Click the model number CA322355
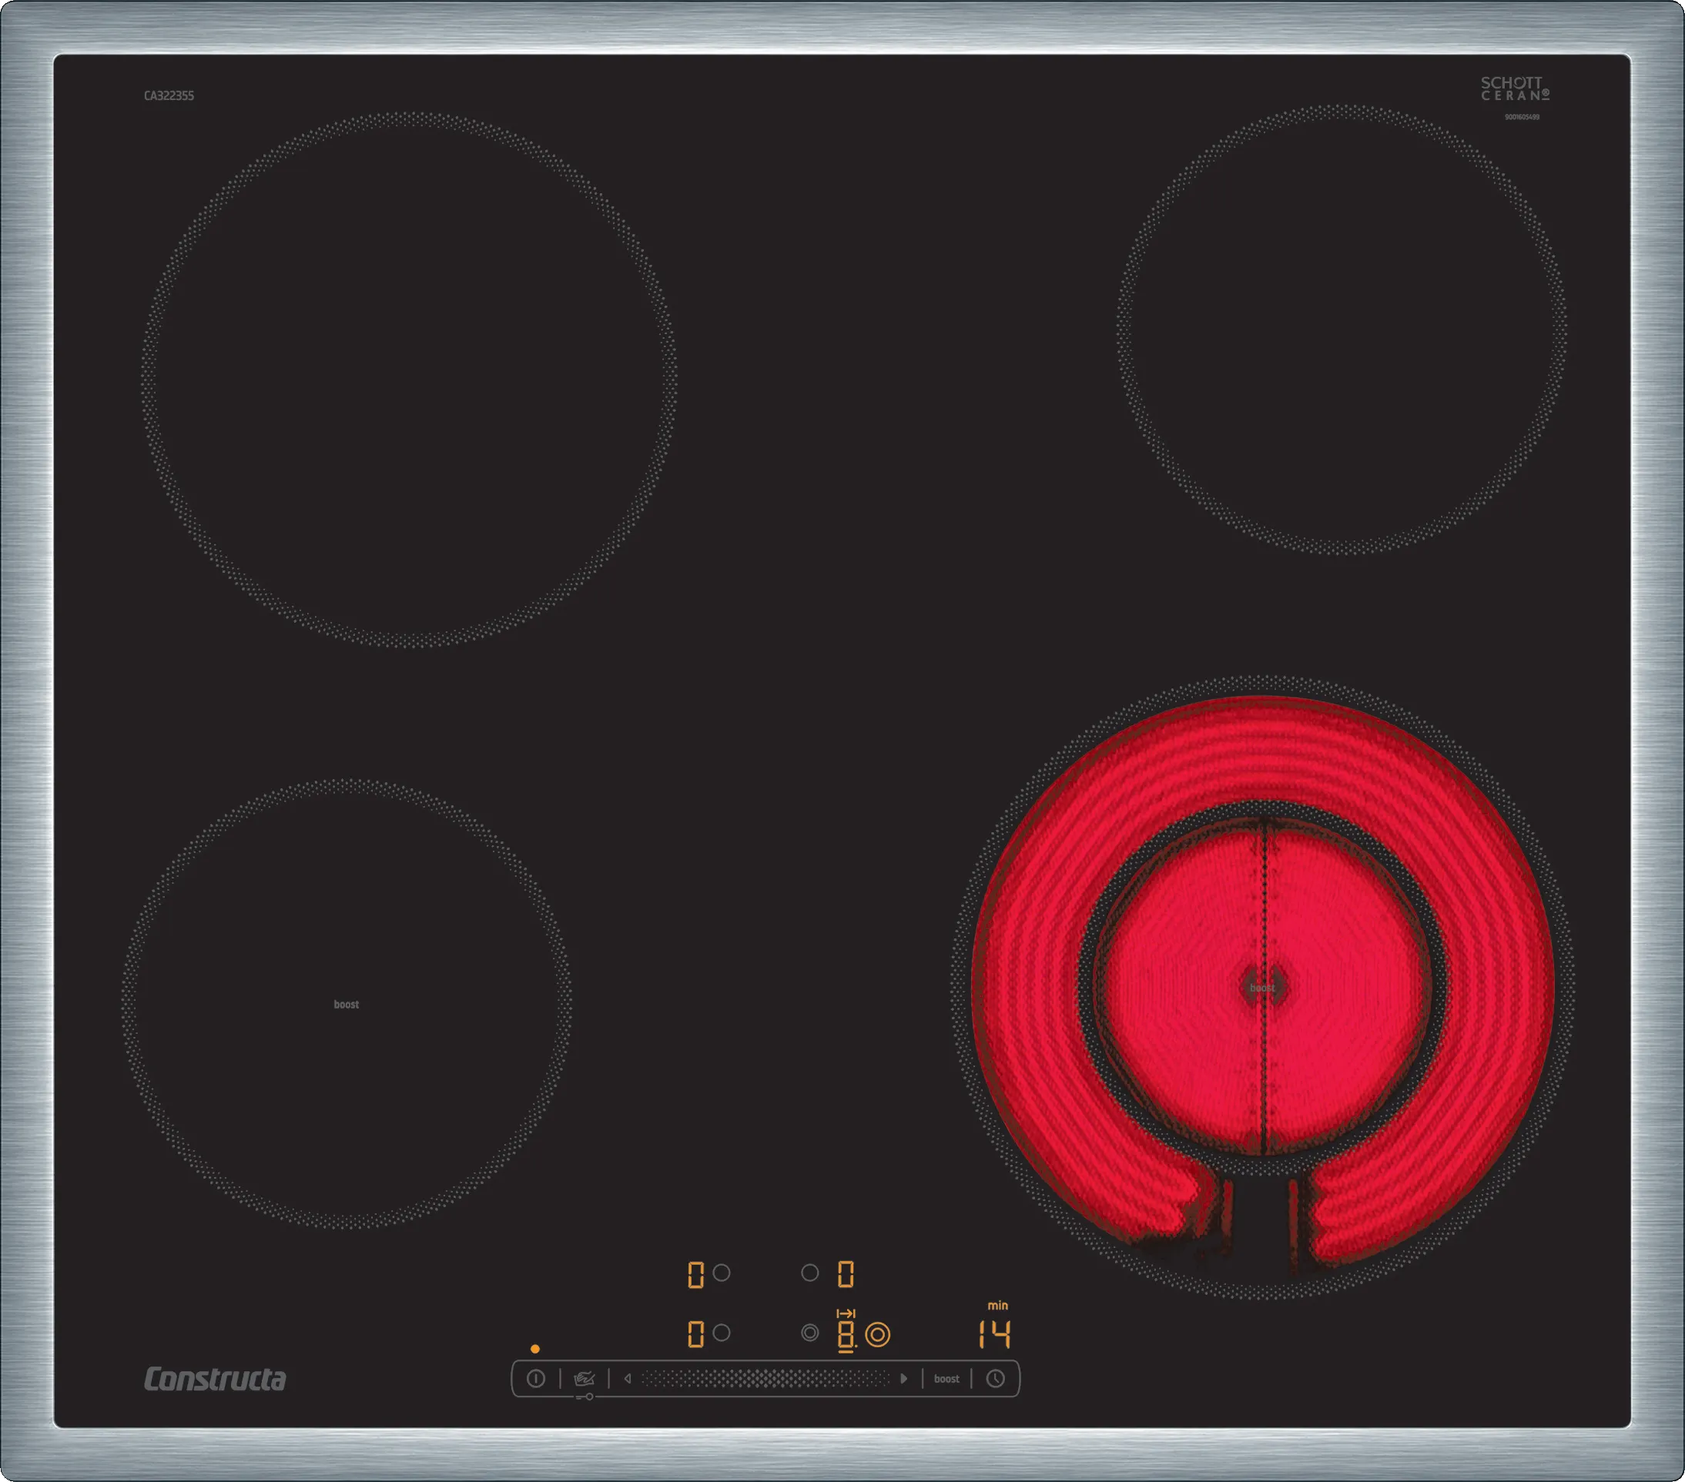1685x1482 pixels. tap(169, 95)
